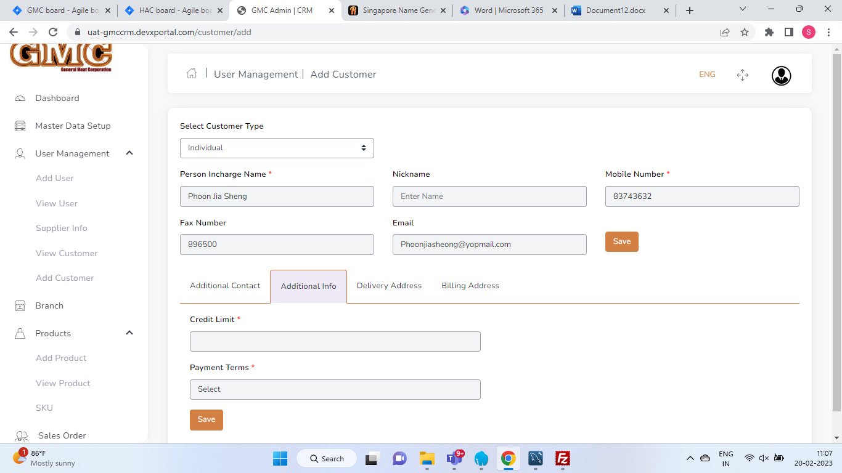Open the FileZilla icon in the taskbar

coord(562,458)
